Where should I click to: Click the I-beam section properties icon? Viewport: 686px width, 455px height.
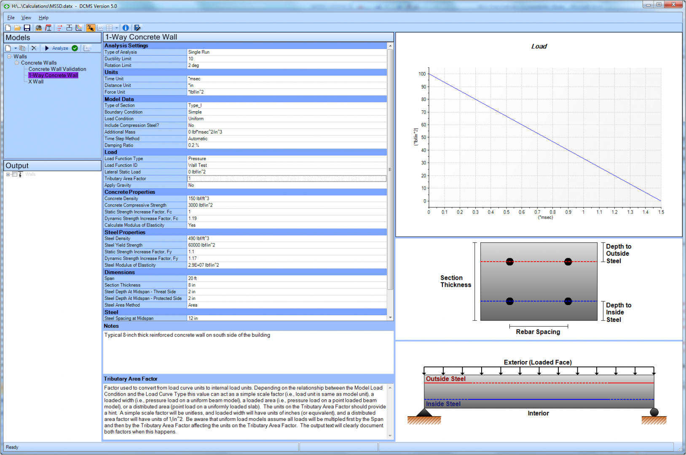tap(48, 27)
